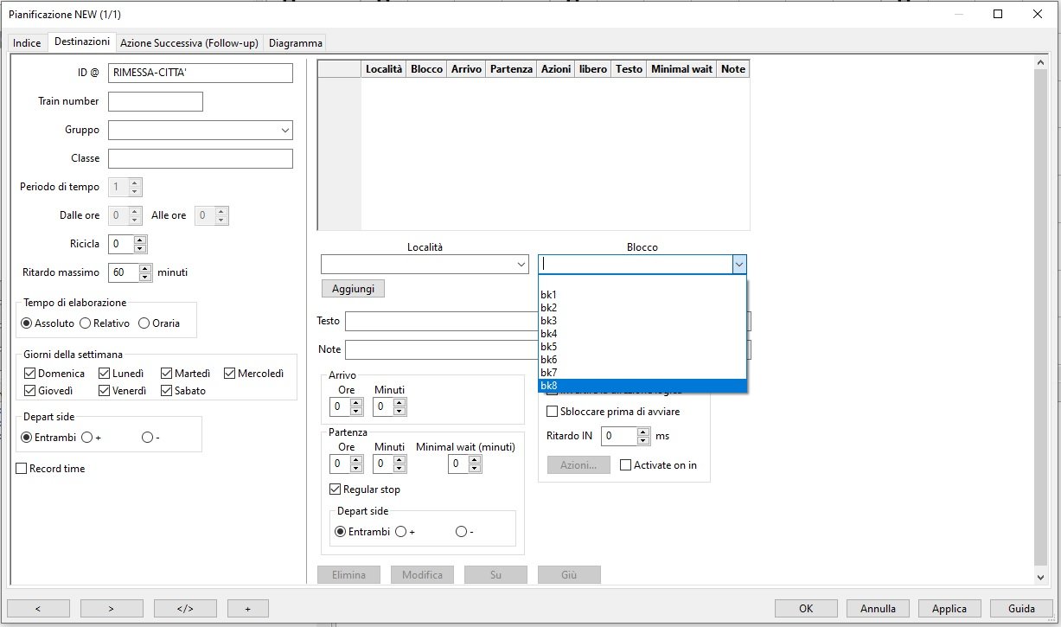Increase the Ritardo IN ms value
The image size is (1061, 627).
pyautogui.click(x=642, y=432)
